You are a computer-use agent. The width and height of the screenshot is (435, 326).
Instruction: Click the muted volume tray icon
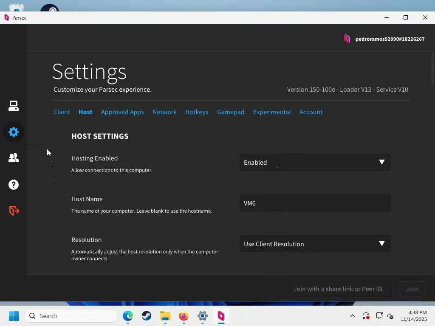[390, 316]
